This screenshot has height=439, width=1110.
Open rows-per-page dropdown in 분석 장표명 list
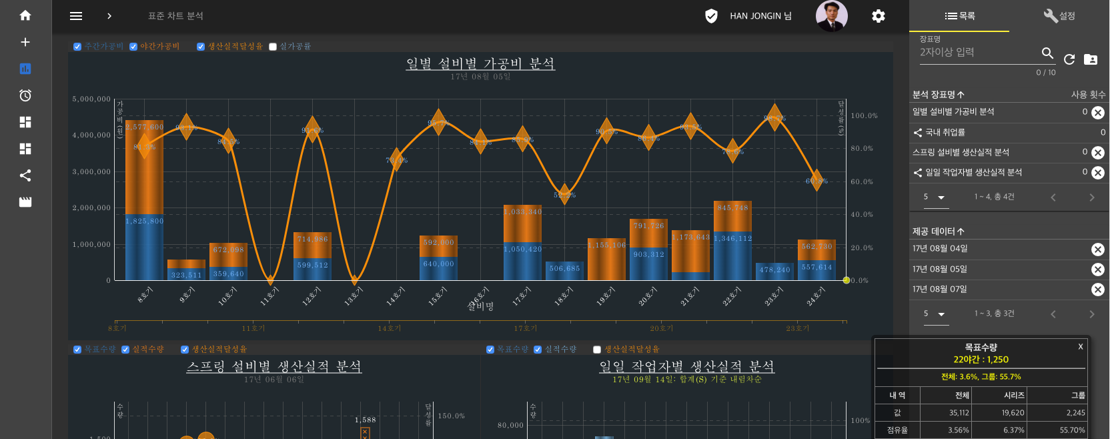click(x=935, y=197)
